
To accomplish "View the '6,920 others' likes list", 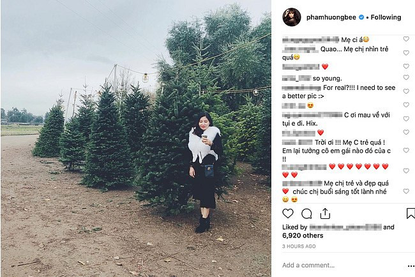I will [x=303, y=236].
